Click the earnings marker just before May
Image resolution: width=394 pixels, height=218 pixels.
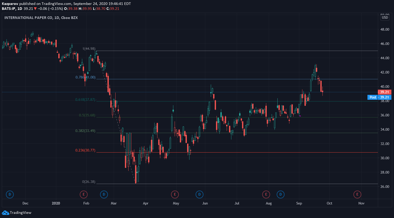(175, 194)
